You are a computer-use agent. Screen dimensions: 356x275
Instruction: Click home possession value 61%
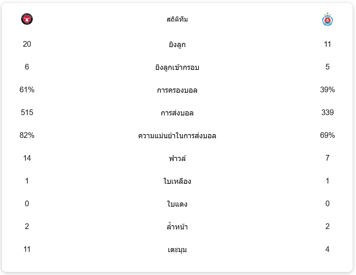click(27, 90)
